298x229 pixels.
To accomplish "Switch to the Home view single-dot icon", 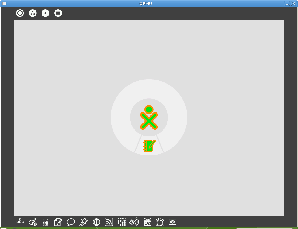I will point(45,13).
